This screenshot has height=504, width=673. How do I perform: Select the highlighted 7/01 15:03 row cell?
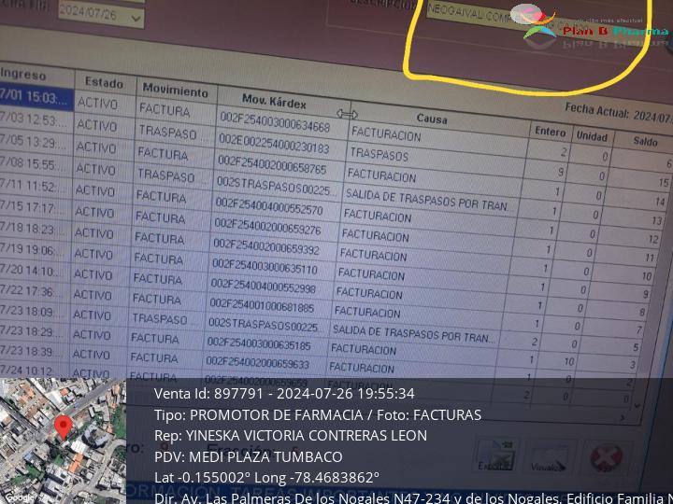pos(36,98)
